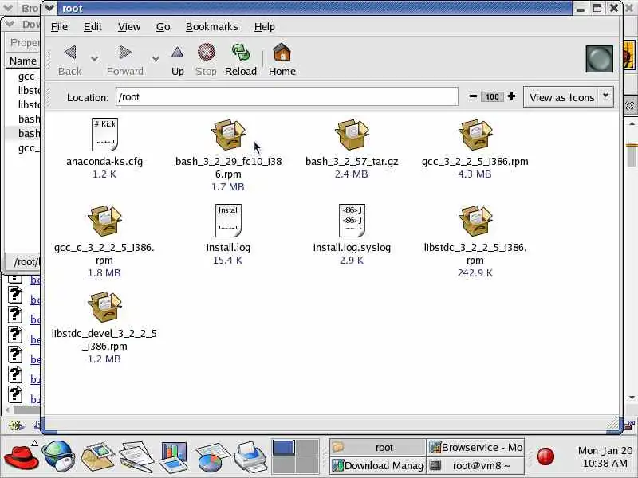Reset zoom via the 100 button

(x=492, y=96)
